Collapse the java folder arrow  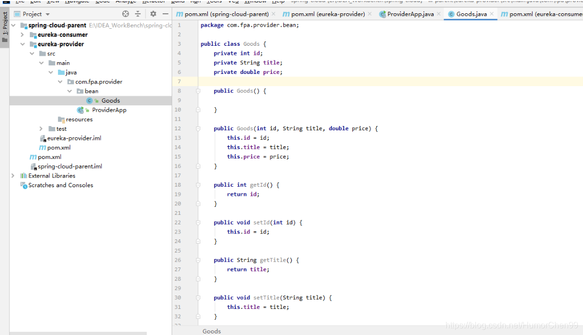pos(50,72)
